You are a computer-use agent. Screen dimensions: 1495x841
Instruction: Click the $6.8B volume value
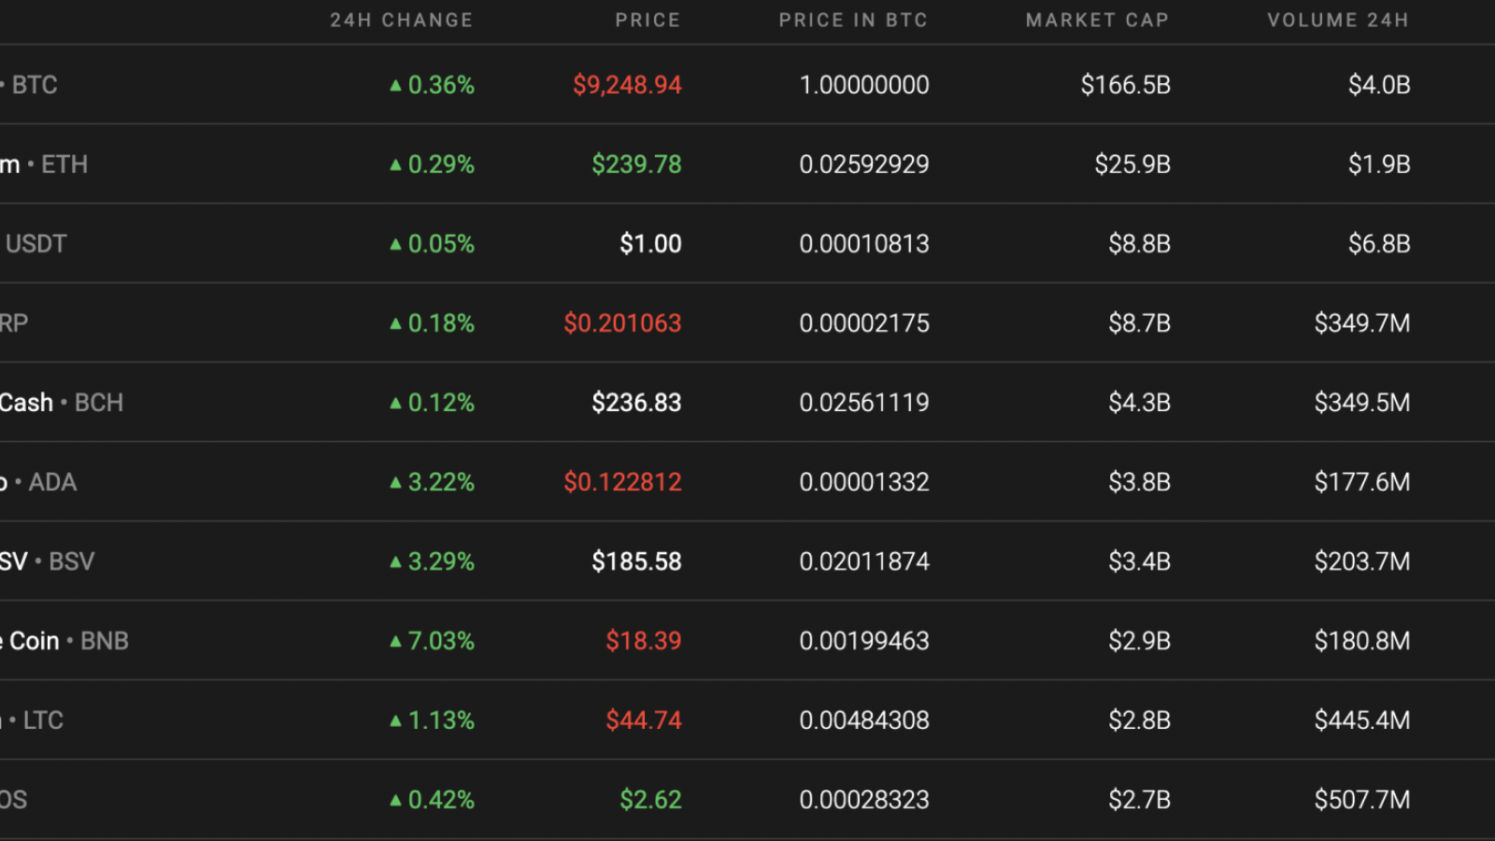point(1379,244)
